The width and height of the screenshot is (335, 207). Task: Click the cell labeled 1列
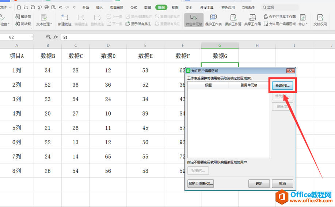(x=17, y=70)
